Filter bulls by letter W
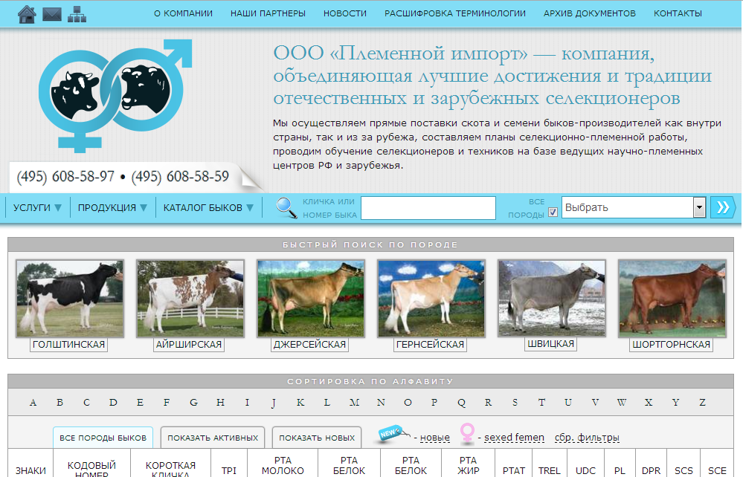743x477 pixels. (622, 402)
